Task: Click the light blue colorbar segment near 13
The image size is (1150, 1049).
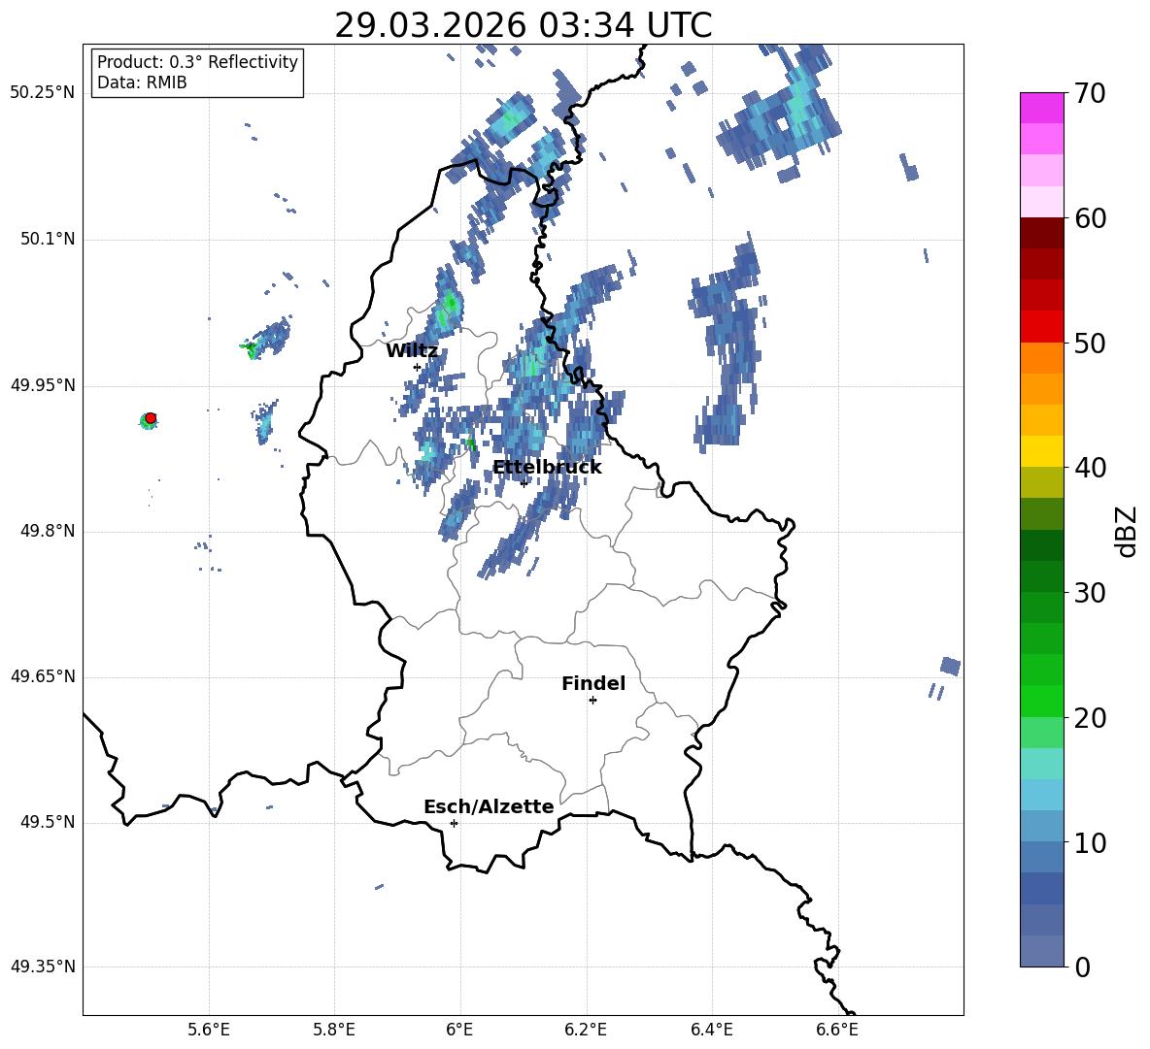Action: point(1041,795)
